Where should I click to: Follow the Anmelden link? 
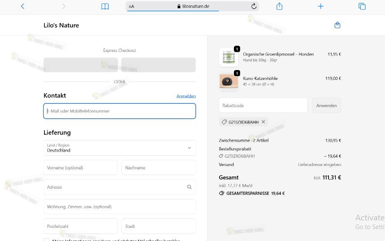click(186, 96)
